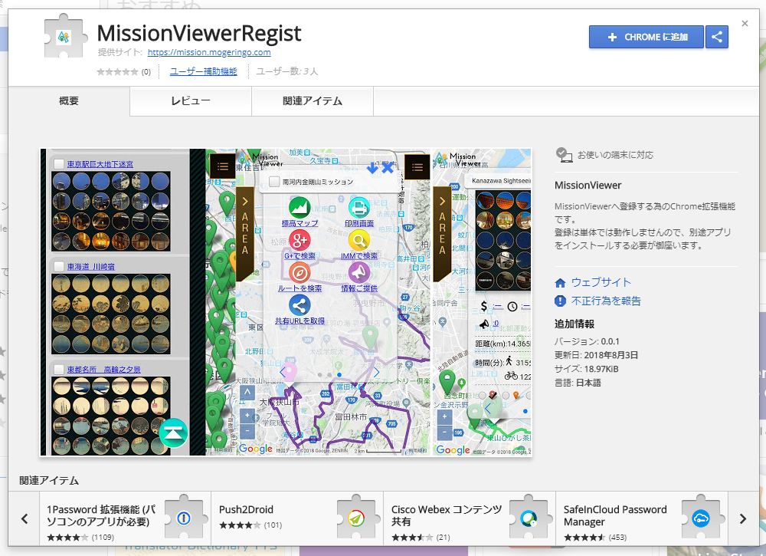
Task: Select the 概要 tab
Action: (x=69, y=101)
